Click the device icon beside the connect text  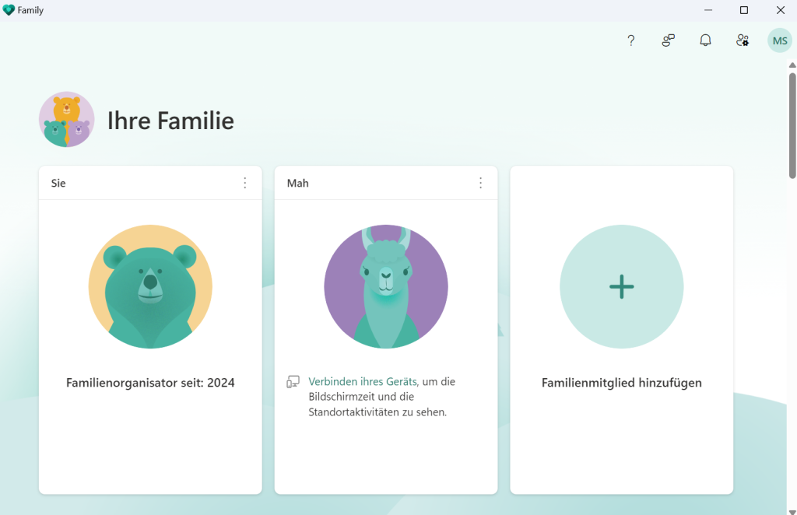pyautogui.click(x=293, y=382)
